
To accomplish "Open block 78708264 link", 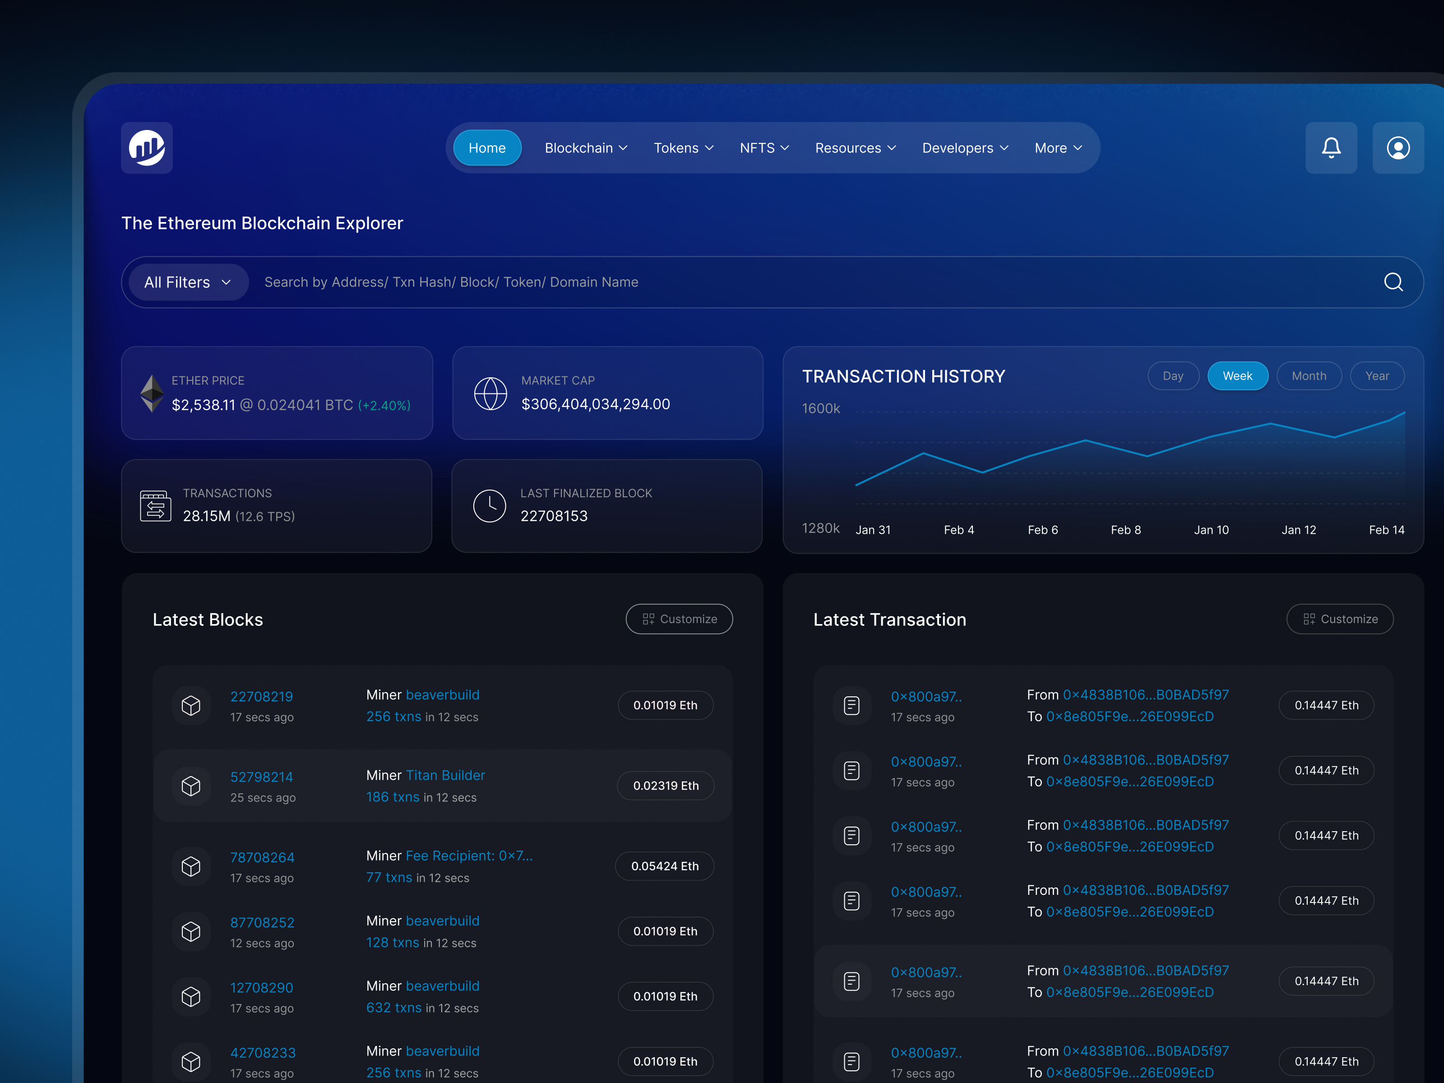I will (262, 857).
